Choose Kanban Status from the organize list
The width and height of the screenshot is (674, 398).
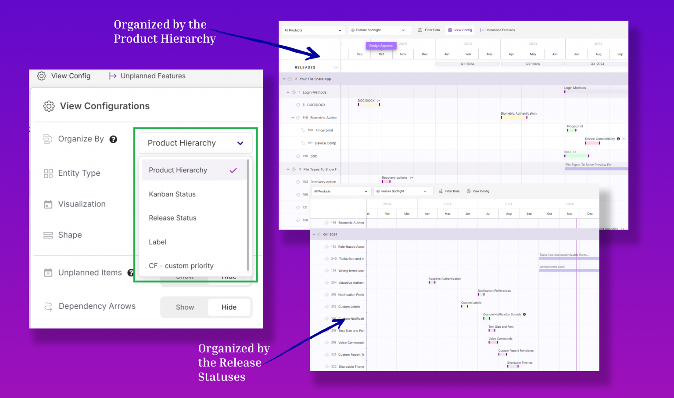point(172,194)
